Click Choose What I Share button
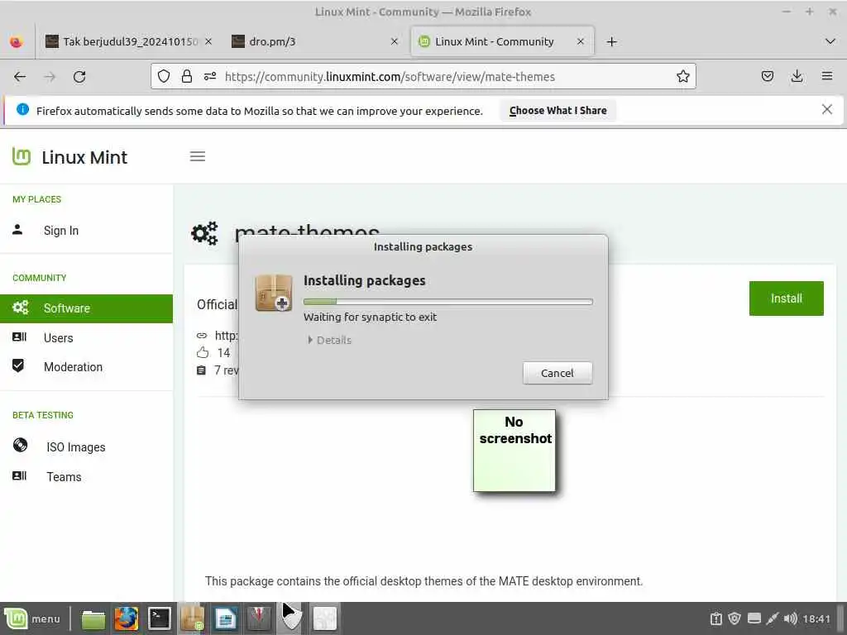This screenshot has width=847, height=635. point(558,110)
